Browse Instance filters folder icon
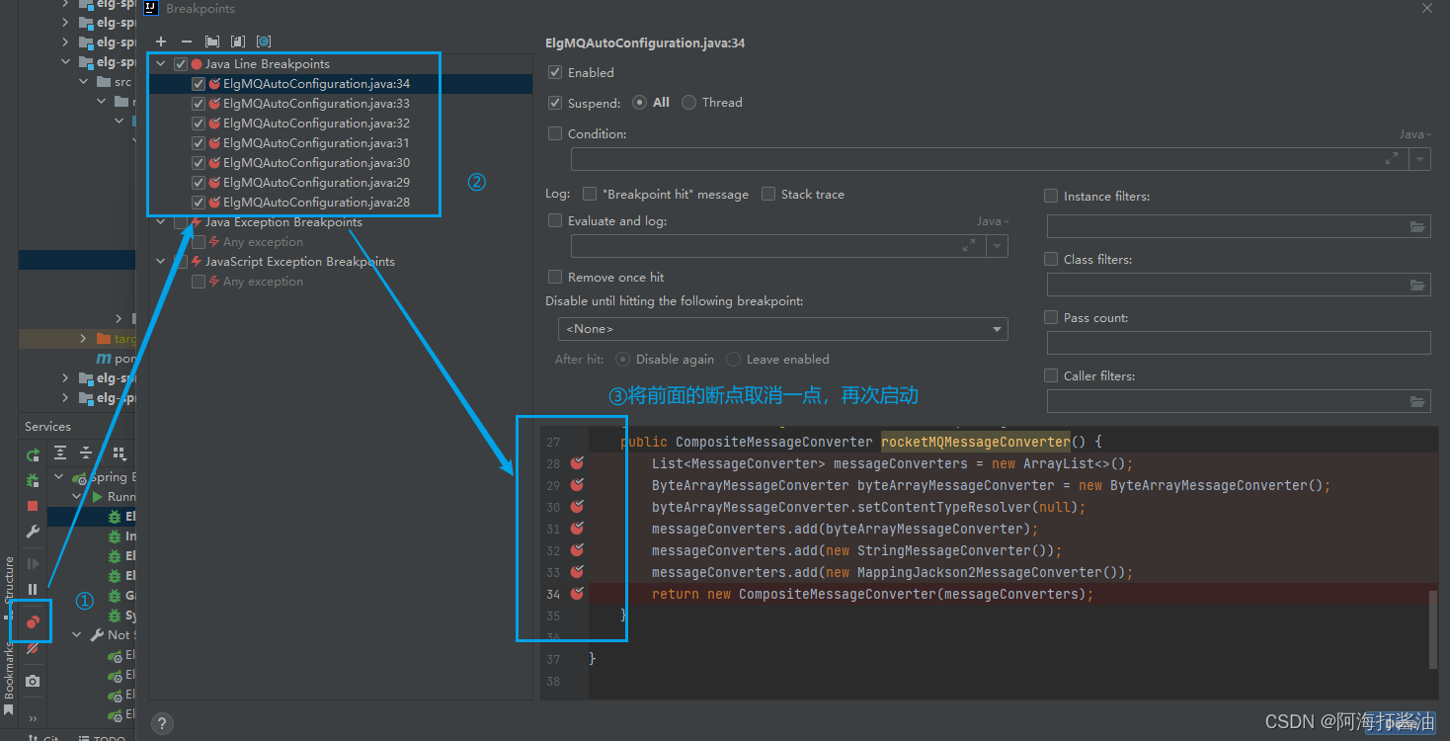The height and width of the screenshot is (741, 1450). [1418, 227]
